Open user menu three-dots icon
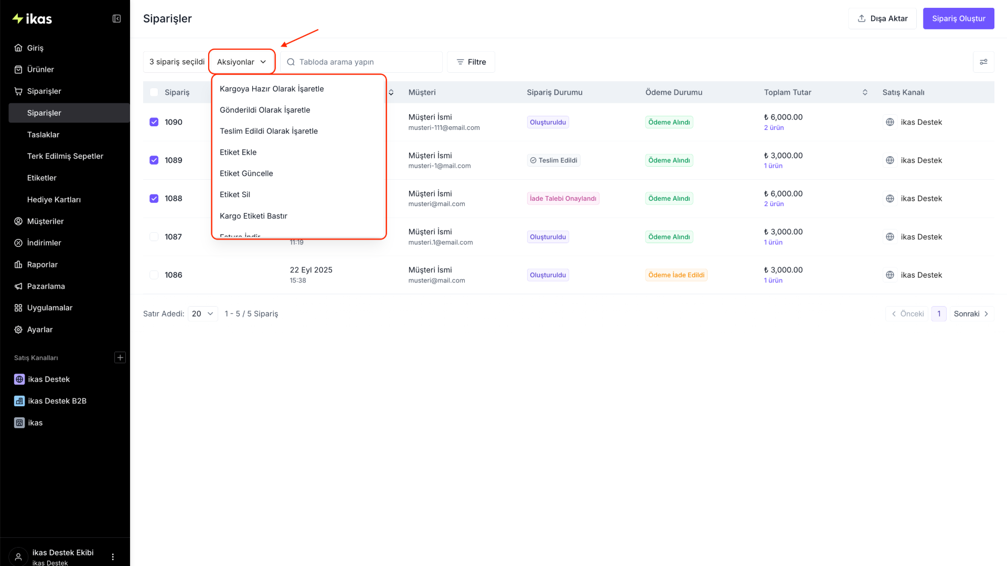Viewport: 1007px width, 566px height. 113,557
